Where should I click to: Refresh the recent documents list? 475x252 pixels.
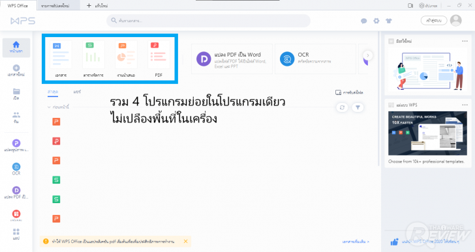coord(342,107)
